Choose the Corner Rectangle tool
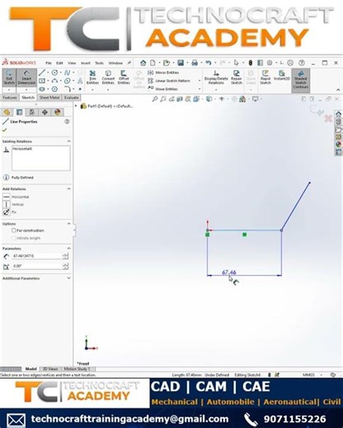The width and height of the screenshot is (343, 428). (42, 81)
